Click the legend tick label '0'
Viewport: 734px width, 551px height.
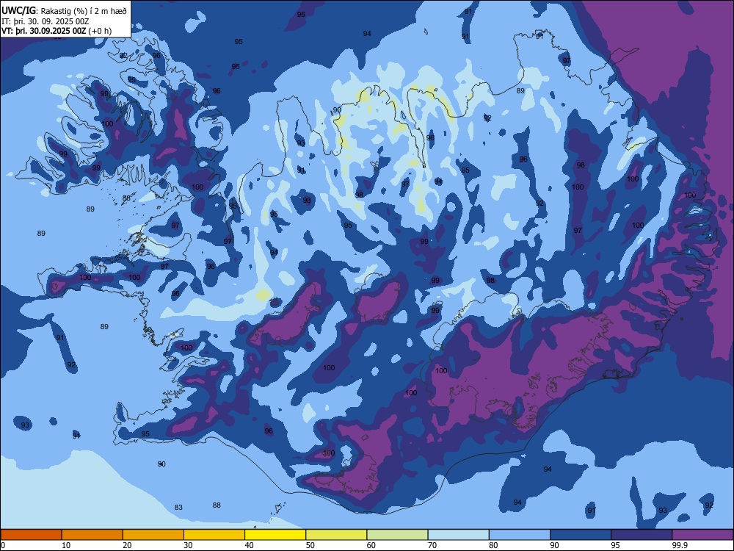tap(3, 545)
